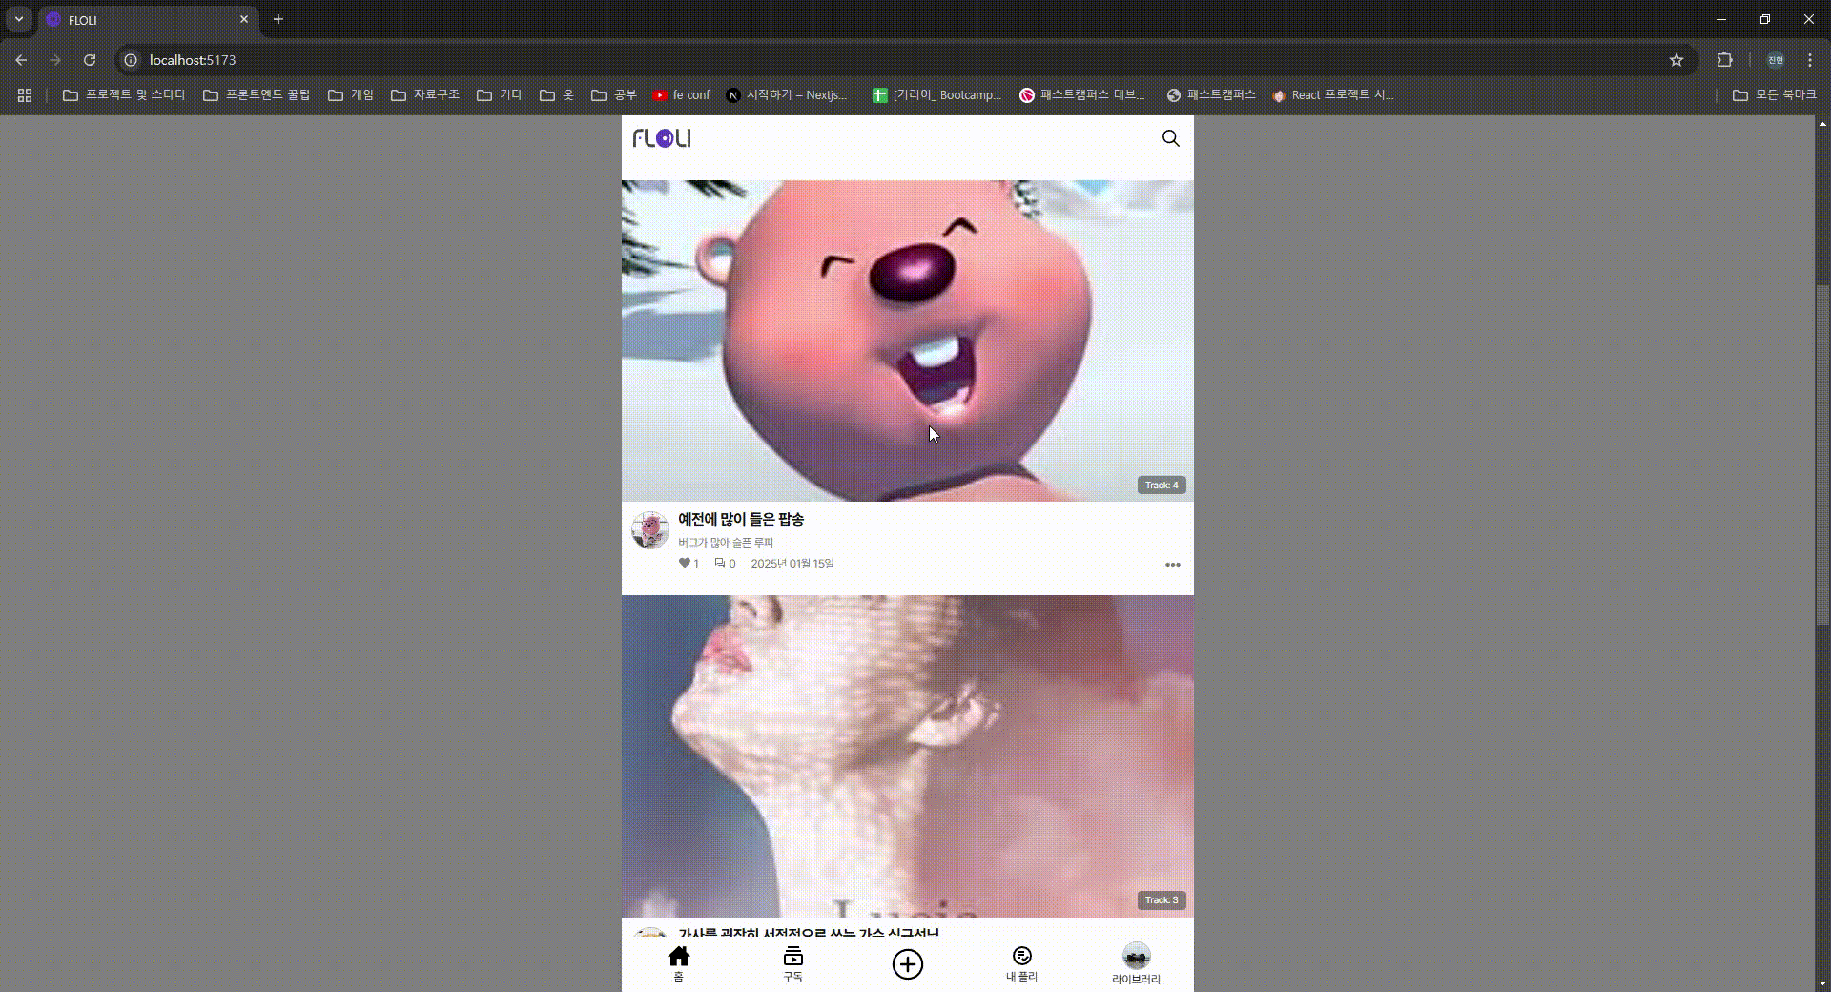
Task: Reload the page
Action: [90, 60]
